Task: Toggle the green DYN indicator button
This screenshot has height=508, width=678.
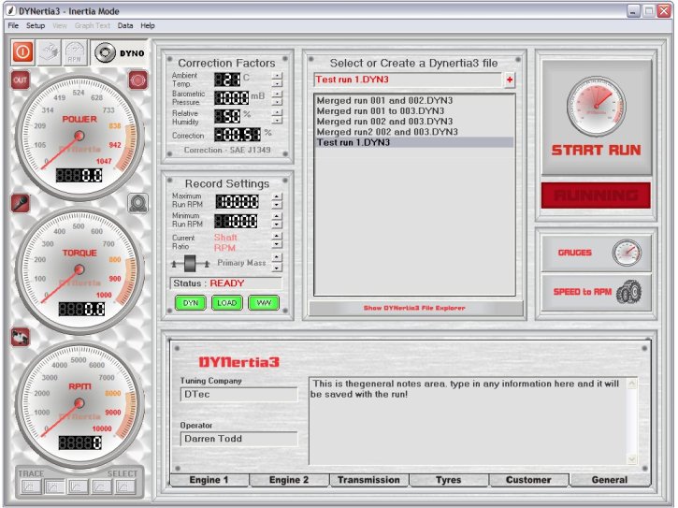Action: point(190,303)
